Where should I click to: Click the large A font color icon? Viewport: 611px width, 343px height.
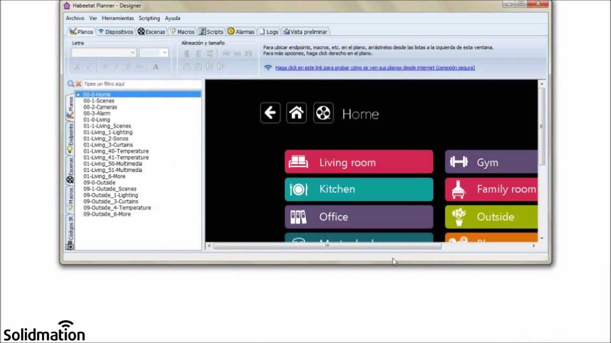(156, 67)
